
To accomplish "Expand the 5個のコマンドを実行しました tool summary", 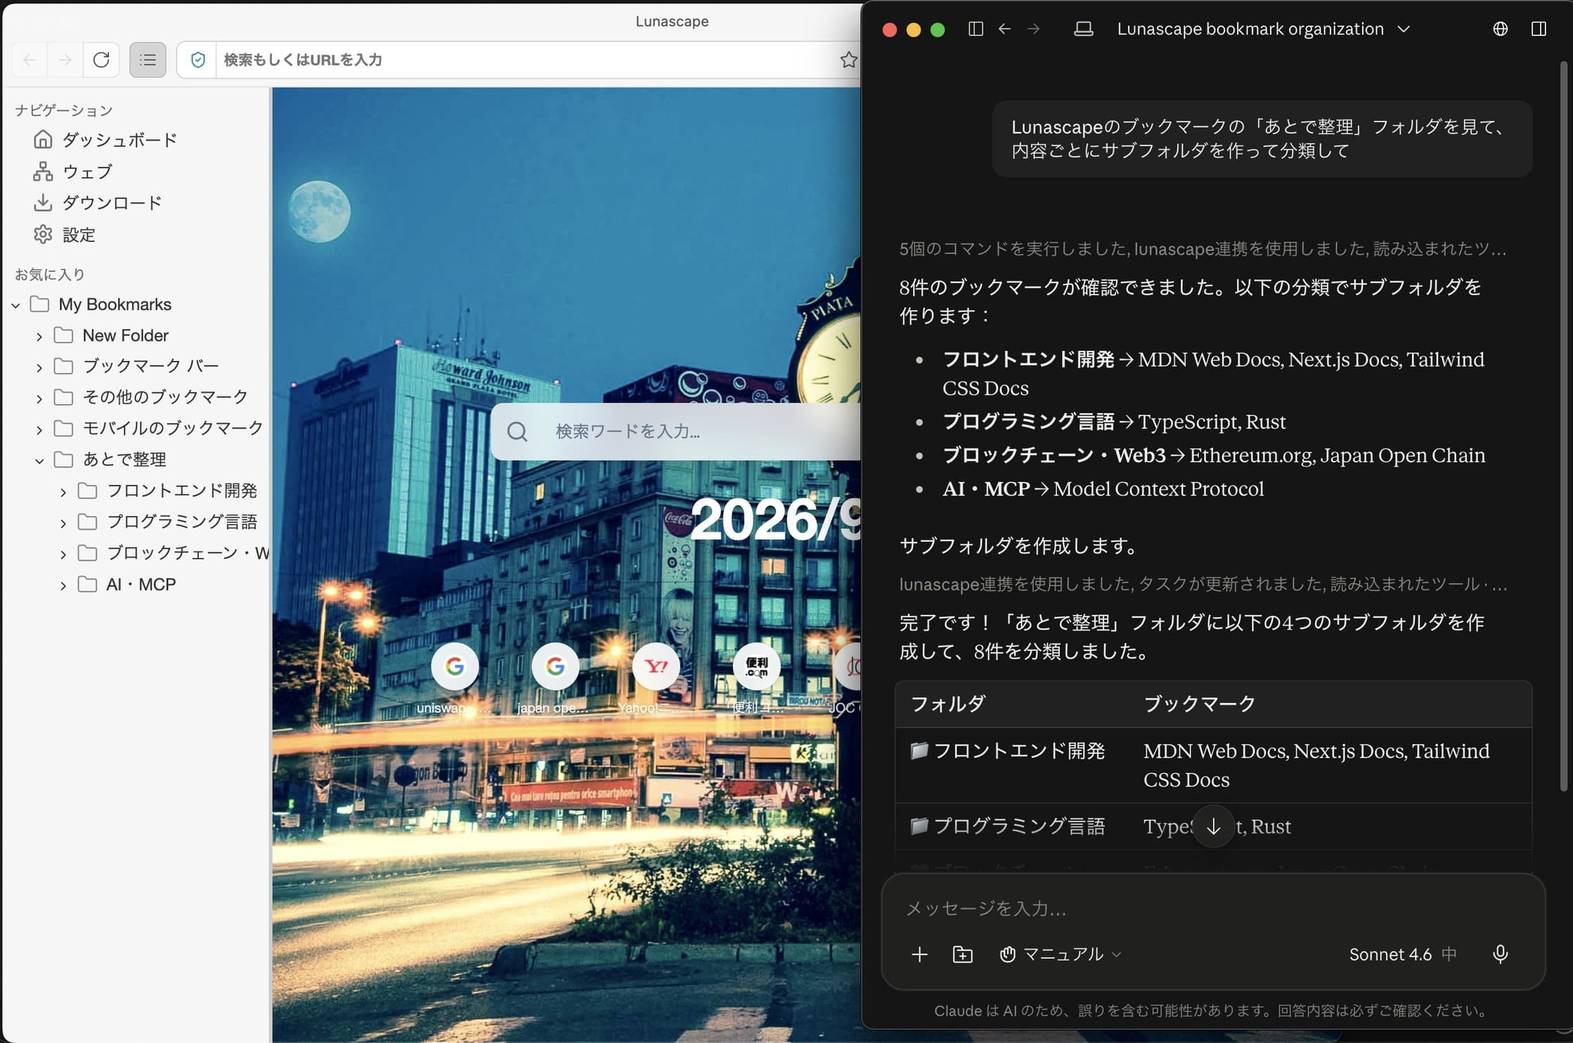I will click(1203, 249).
